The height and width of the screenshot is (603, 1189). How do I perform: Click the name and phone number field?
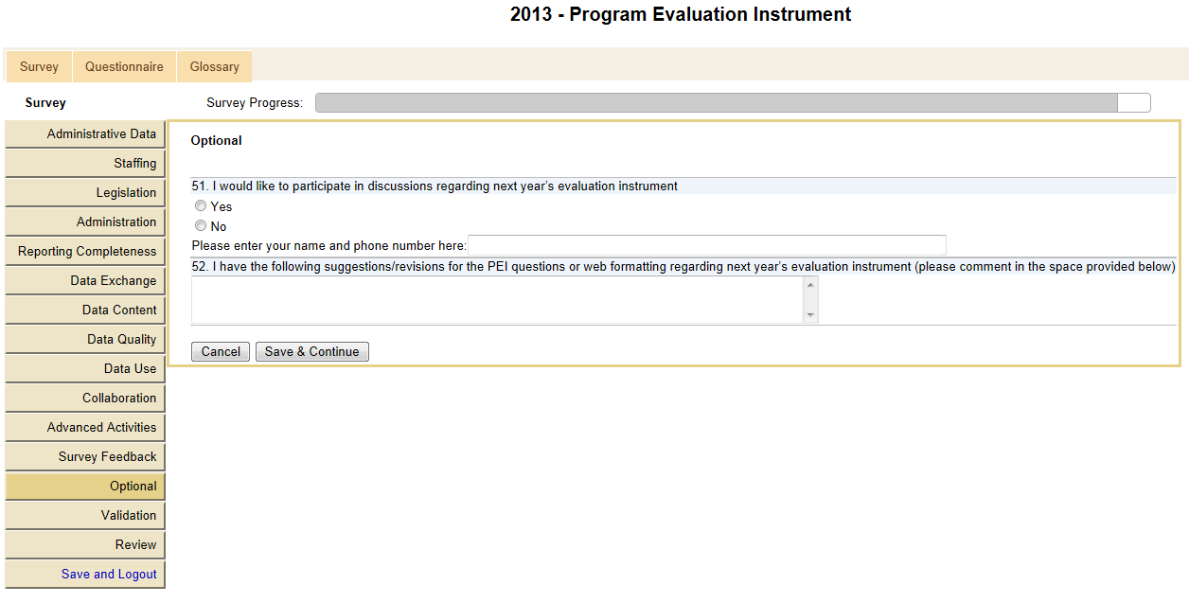pos(707,245)
